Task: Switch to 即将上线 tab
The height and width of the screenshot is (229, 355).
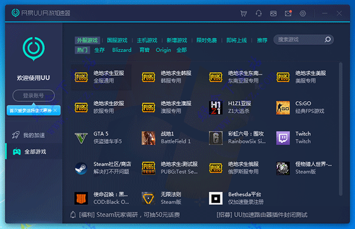Action: pyautogui.click(x=237, y=40)
